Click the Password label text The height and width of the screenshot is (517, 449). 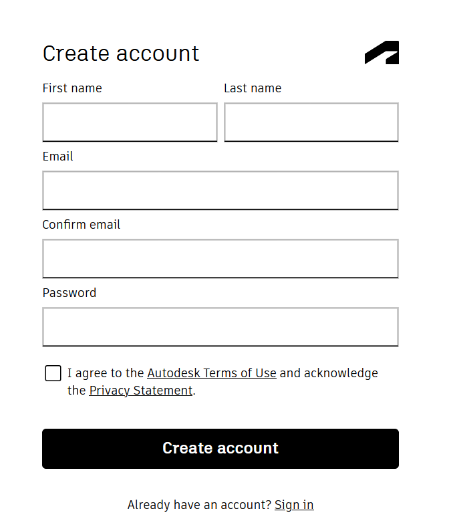69,293
